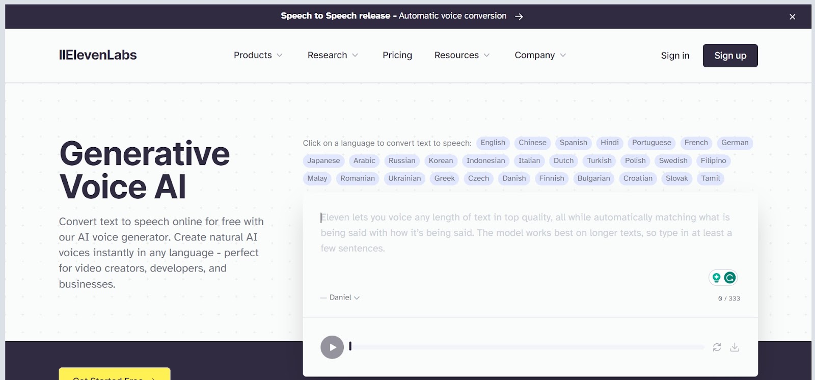815x380 pixels.
Task: Click the green lightbulb suggestion icon
Action: tap(716, 278)
